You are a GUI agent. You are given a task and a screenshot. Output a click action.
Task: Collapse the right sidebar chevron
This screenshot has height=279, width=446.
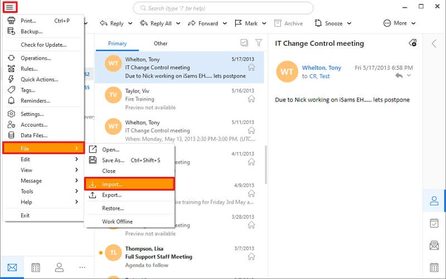tap(434, 44)
